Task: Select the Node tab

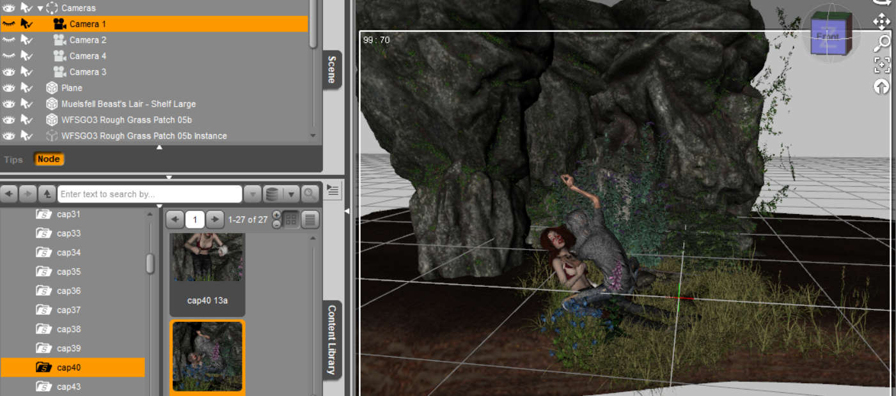Action: coord(49,160)
